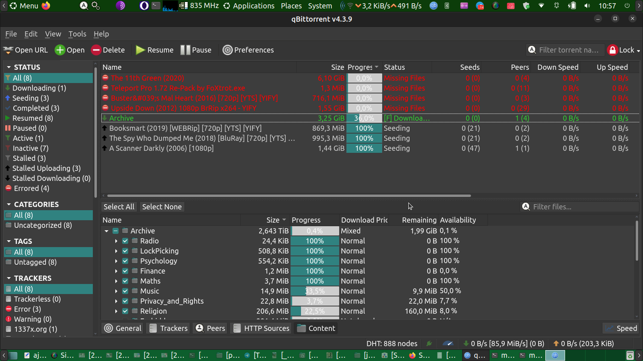
Task: Collapse the Archive folder tree
Action: click(106, 231)
